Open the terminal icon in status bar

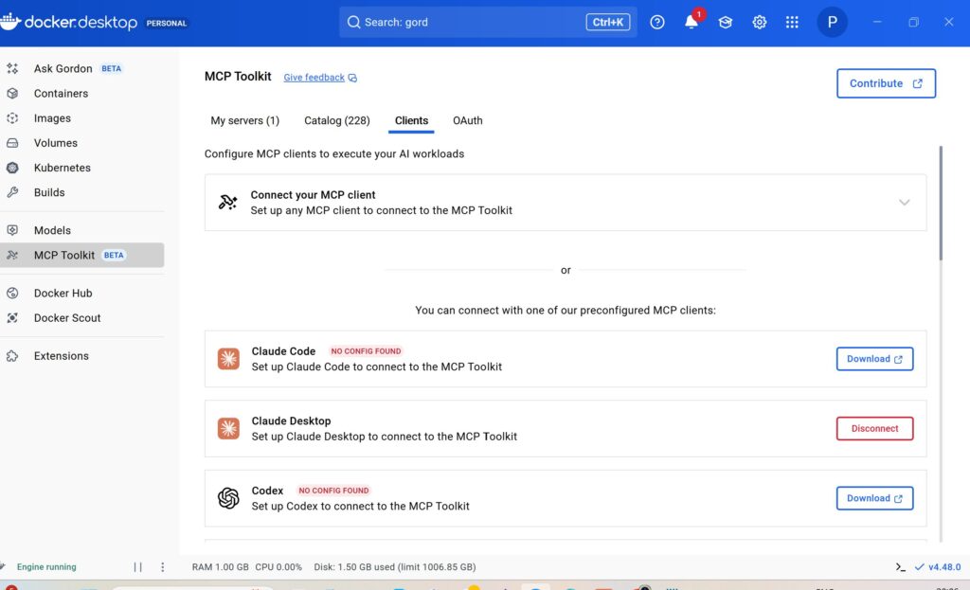[x=900, y=567]
